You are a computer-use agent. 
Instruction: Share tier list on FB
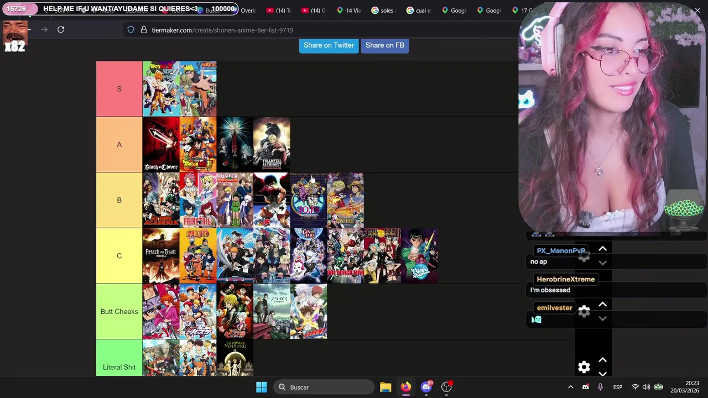(x=384, y=45)
